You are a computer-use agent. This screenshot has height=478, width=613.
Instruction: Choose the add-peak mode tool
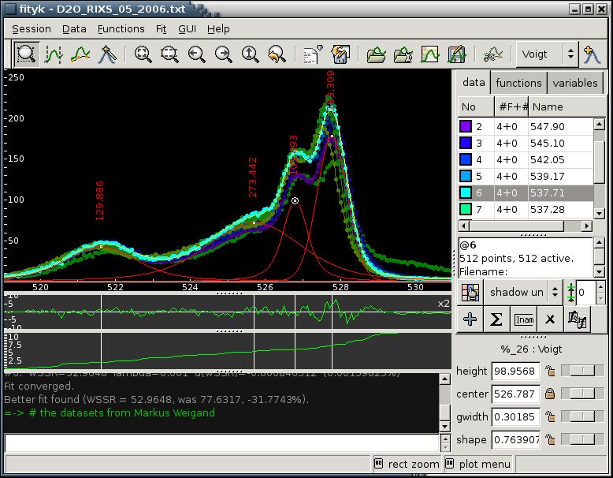(x=107, y=54)
